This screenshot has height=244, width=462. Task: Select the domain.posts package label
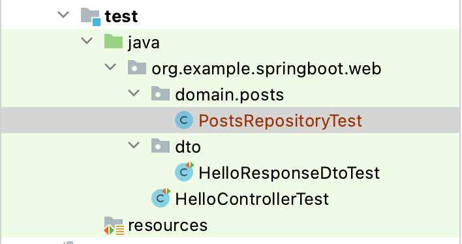click(x=230, y=95)
